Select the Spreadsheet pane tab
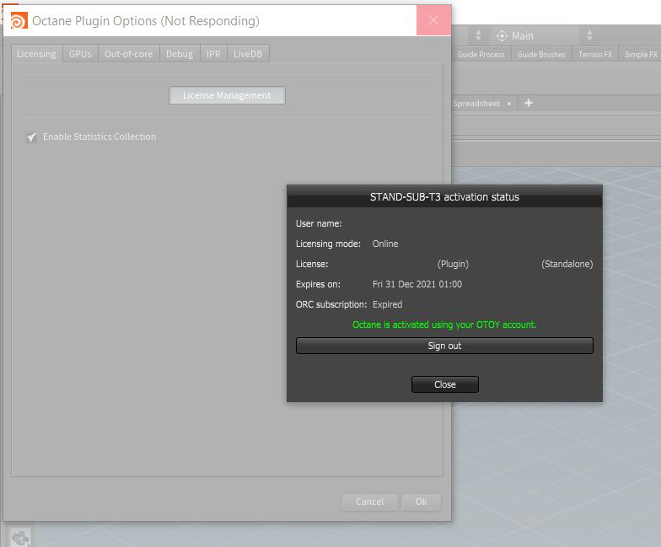Viewport: 661px width, 547px height. click(x=476, y=103)
